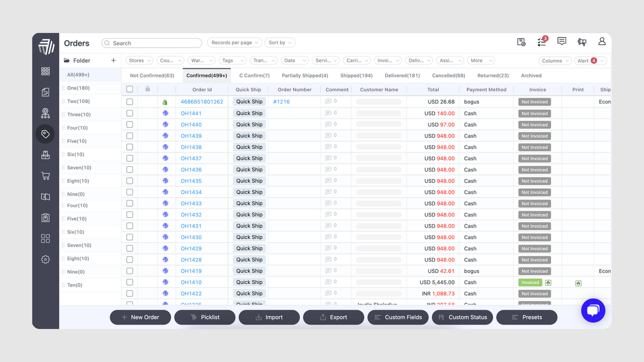Switch to Cancelled(68) tab
This screenshot has height=362, width=644.
click(x=448, y=75)
